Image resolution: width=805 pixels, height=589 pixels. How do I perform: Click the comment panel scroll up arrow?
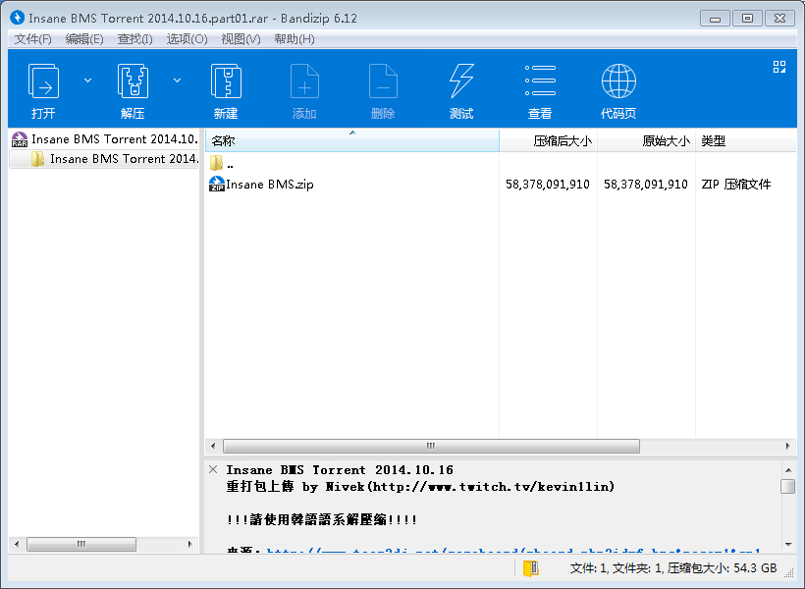(x=788, y=470)
